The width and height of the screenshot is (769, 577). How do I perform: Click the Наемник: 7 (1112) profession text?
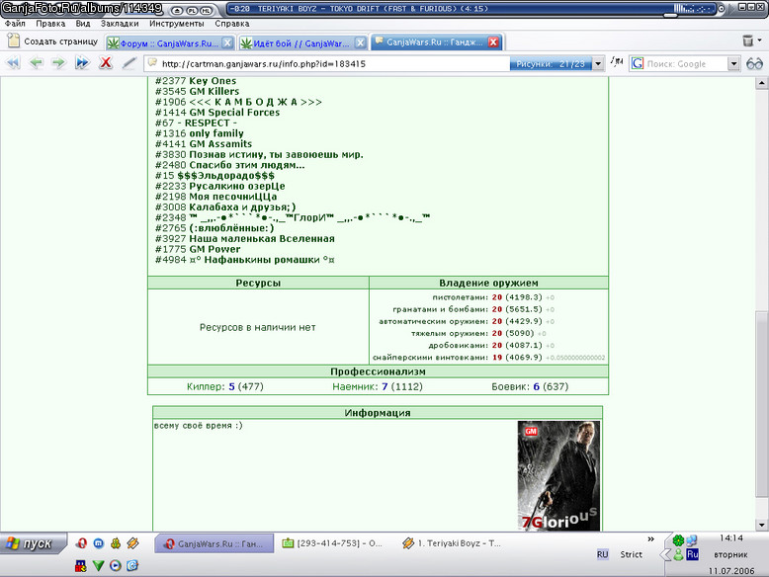click(378, 386)
